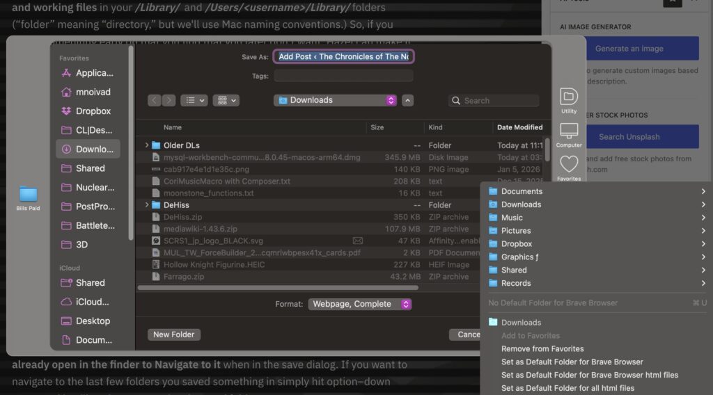Collapse the dialog with the chevron-up button

408,100
